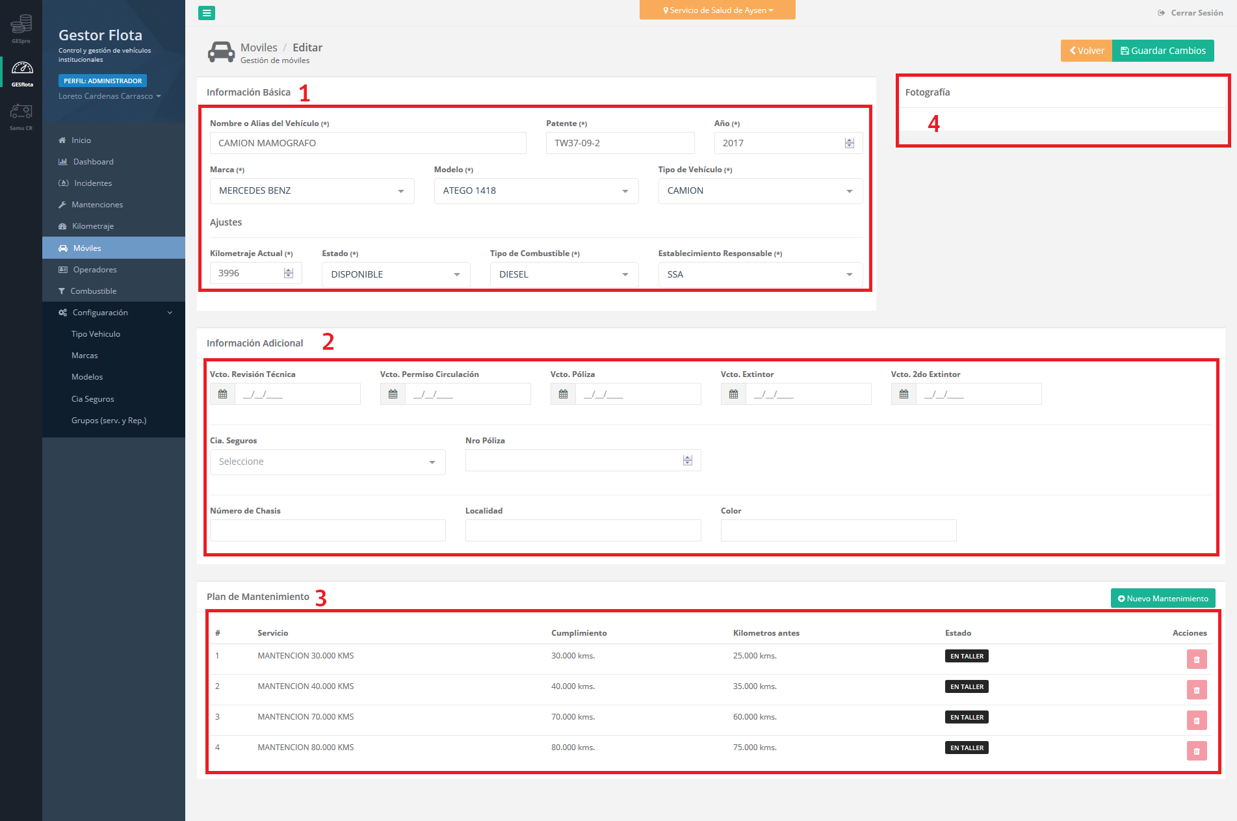
Task: Delete the MANTENCION 30.000 KMS row
Action: click(x=1196, y=659)
